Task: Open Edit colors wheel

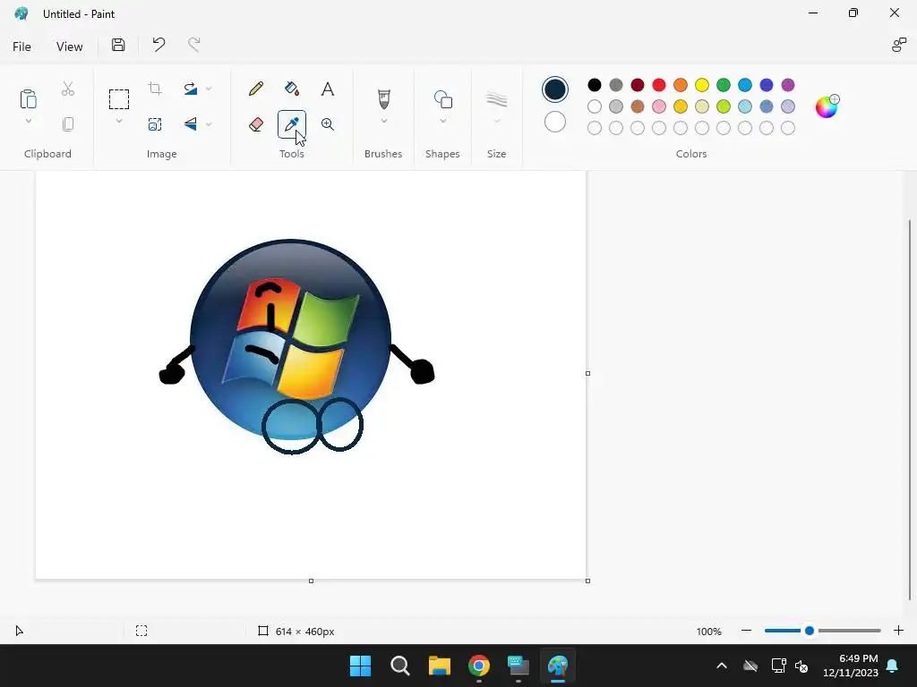Action: click(x=827, y=106)
